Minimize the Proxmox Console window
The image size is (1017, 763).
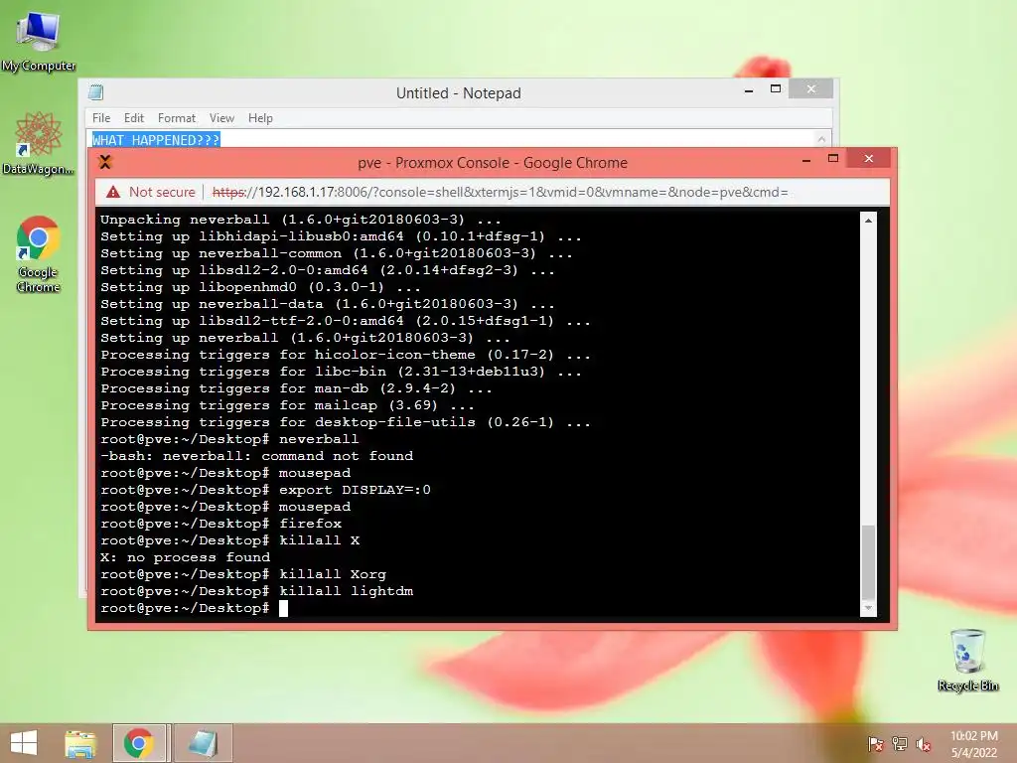pyautogui.click(x=806, y=160)
